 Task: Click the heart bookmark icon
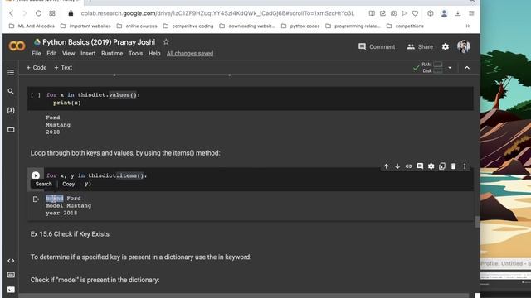pyautogui.click(x=415, y=13)
